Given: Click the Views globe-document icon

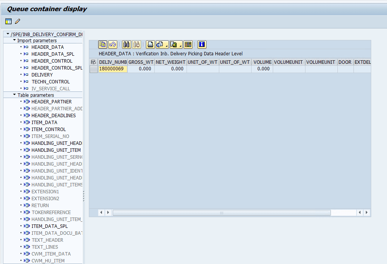Looking at the screenshot, I should (x=160, y=45).
